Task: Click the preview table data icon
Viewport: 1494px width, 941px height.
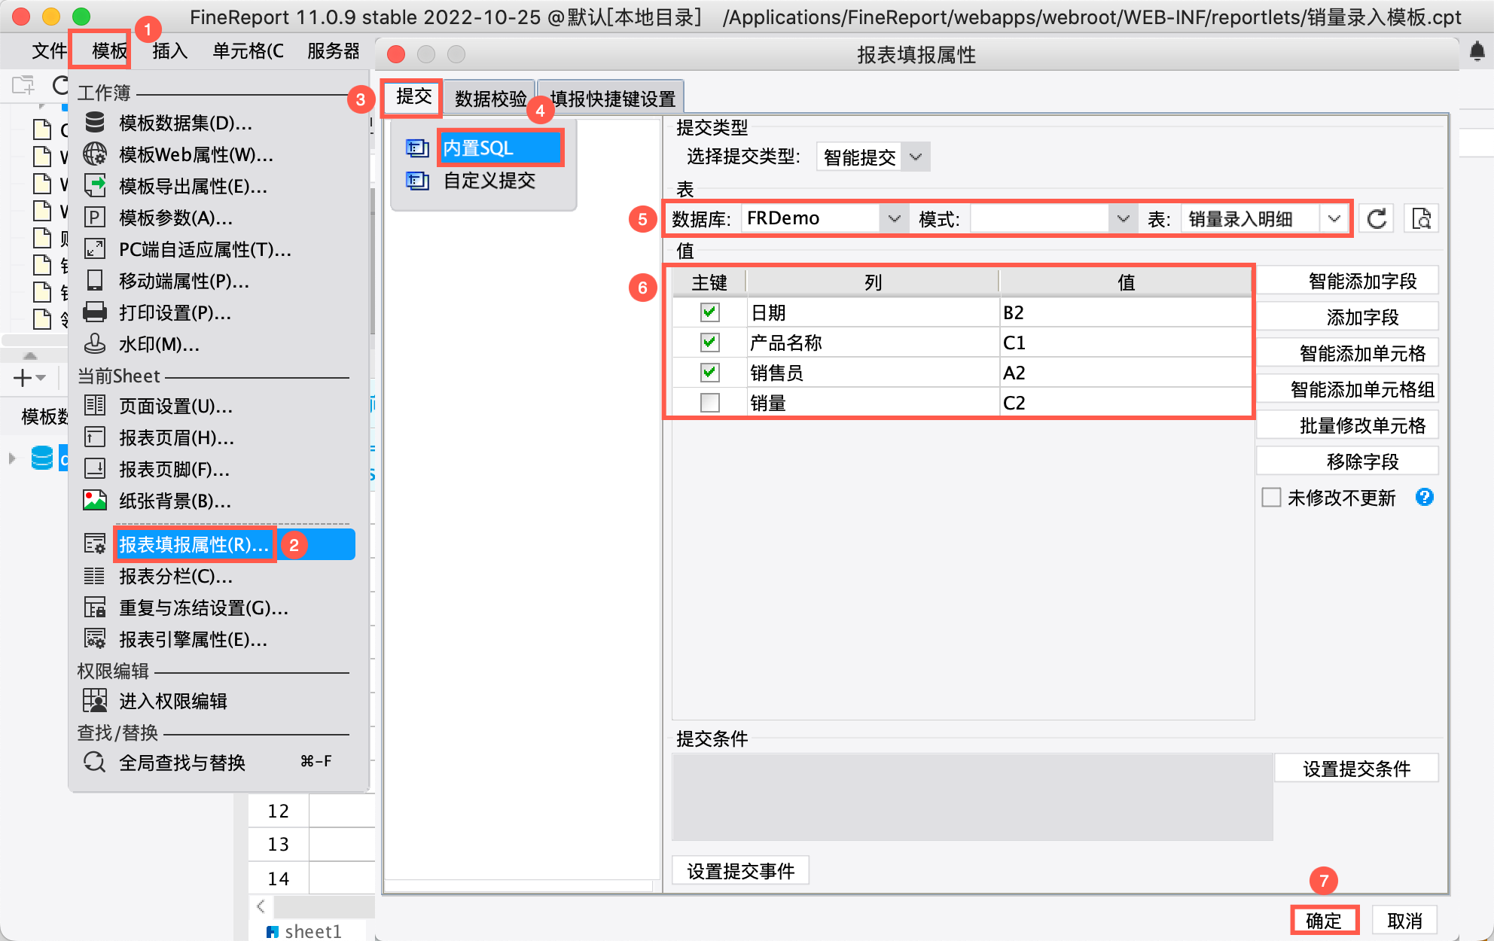Action: (1421, 219)
